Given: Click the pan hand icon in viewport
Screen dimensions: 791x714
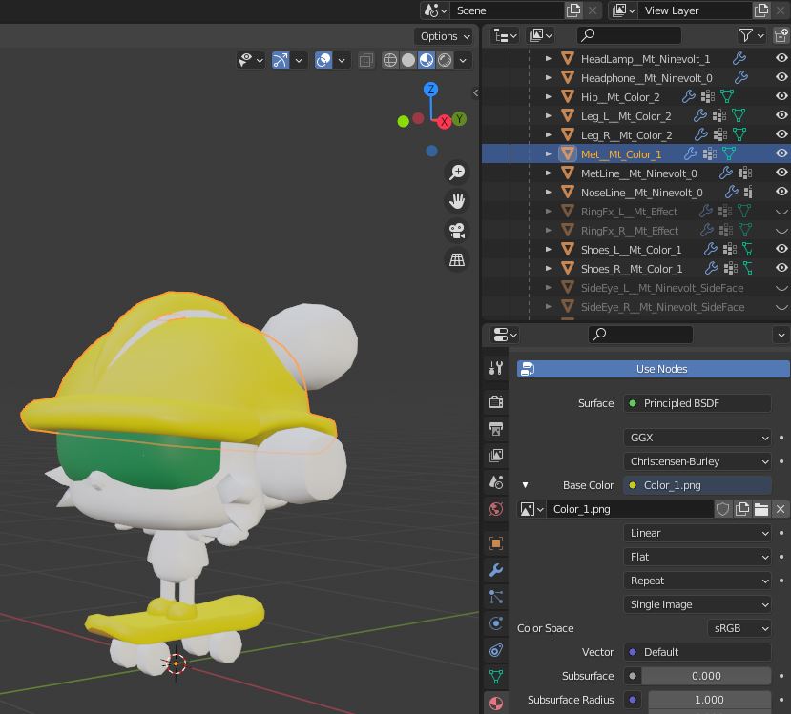Looking at the screenshot, I should 457,201.
